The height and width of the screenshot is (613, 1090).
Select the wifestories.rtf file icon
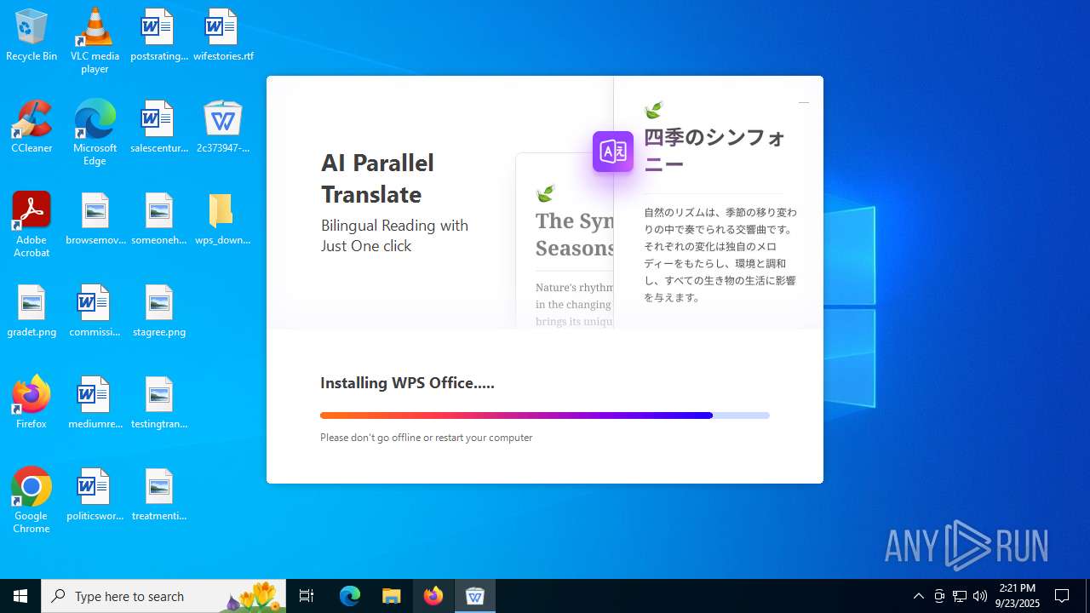point(223,36)
